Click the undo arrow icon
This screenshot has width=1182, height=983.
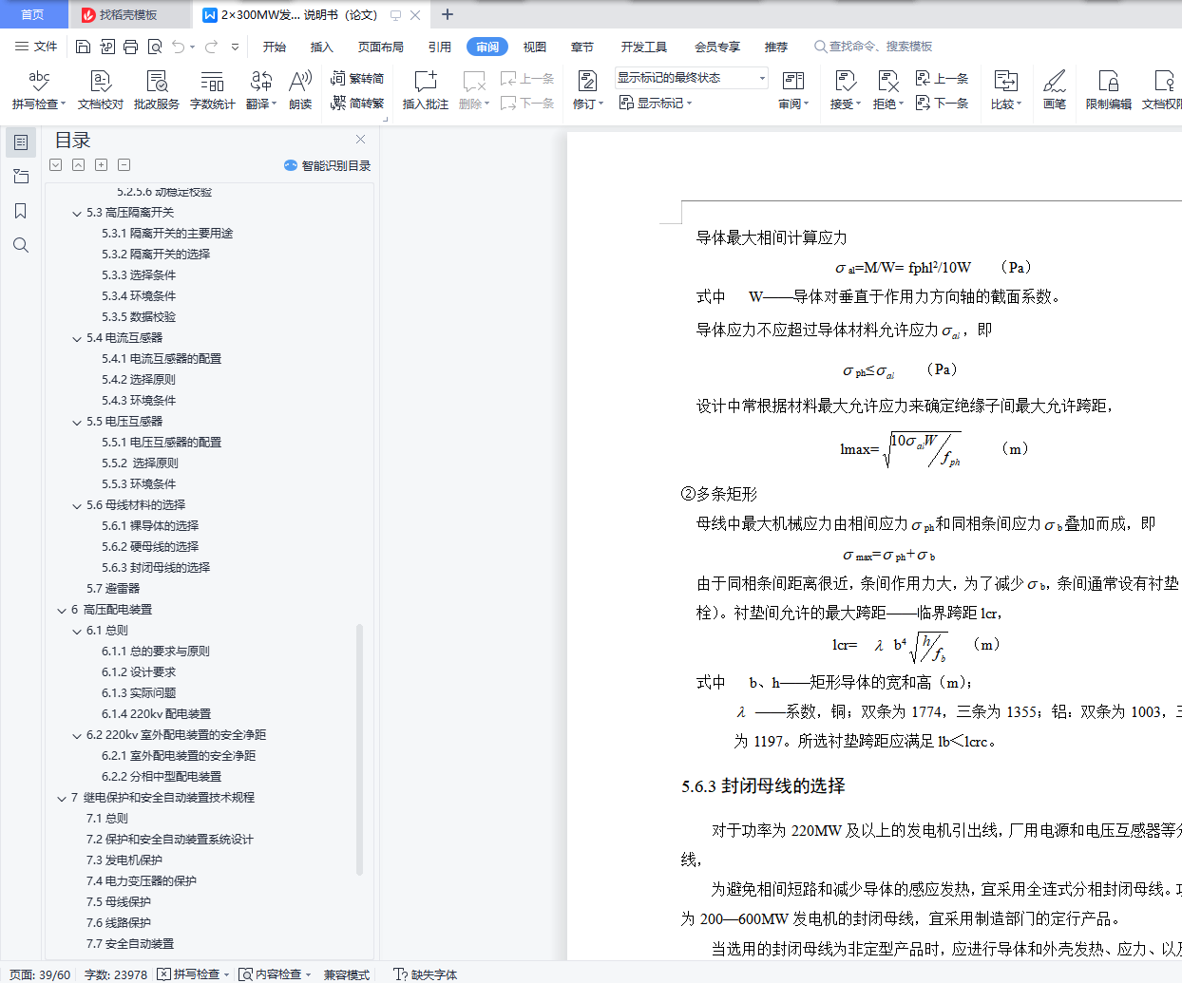pos(179,47)
